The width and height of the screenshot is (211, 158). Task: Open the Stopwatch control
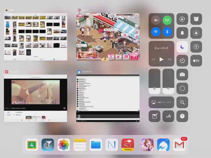tap(182, 116)
